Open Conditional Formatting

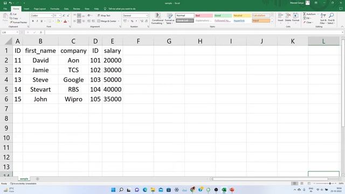tap(157, 18)
